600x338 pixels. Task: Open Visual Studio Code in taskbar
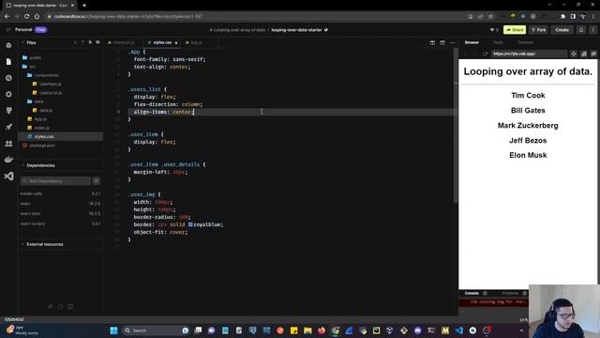(x=459, y=330)
